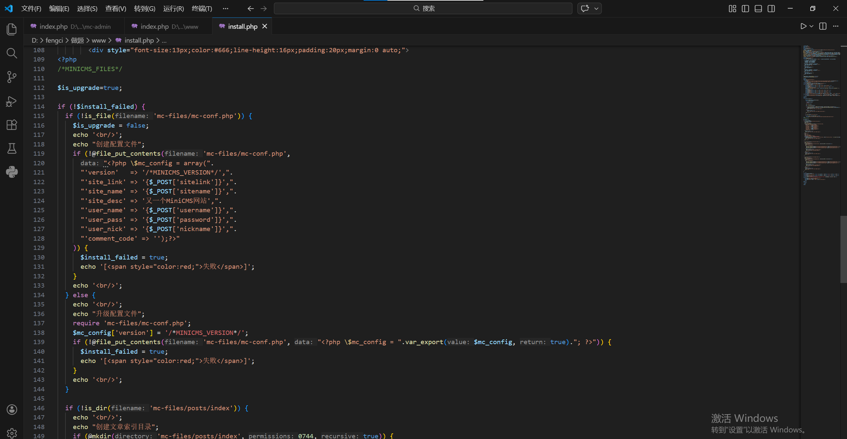847x439 pixels.
Task: Toggle the primary sidebar layout button
Action: 745,9
